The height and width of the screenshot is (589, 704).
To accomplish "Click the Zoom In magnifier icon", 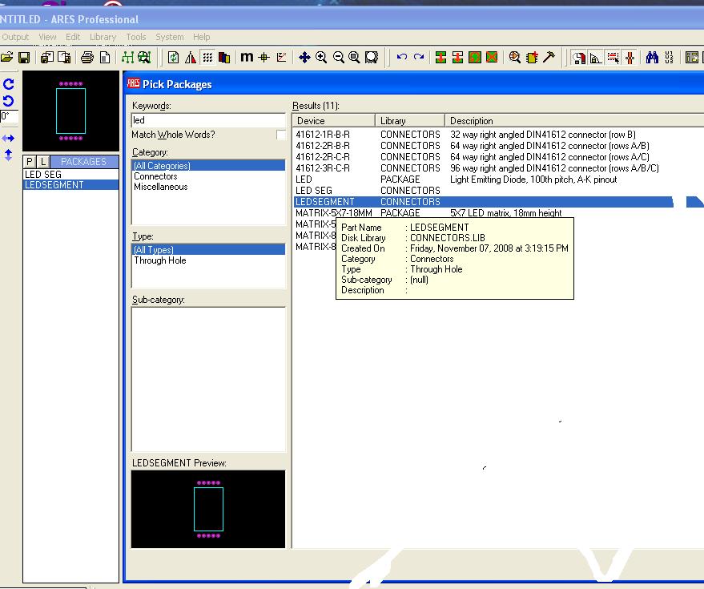I will [321, 58].
